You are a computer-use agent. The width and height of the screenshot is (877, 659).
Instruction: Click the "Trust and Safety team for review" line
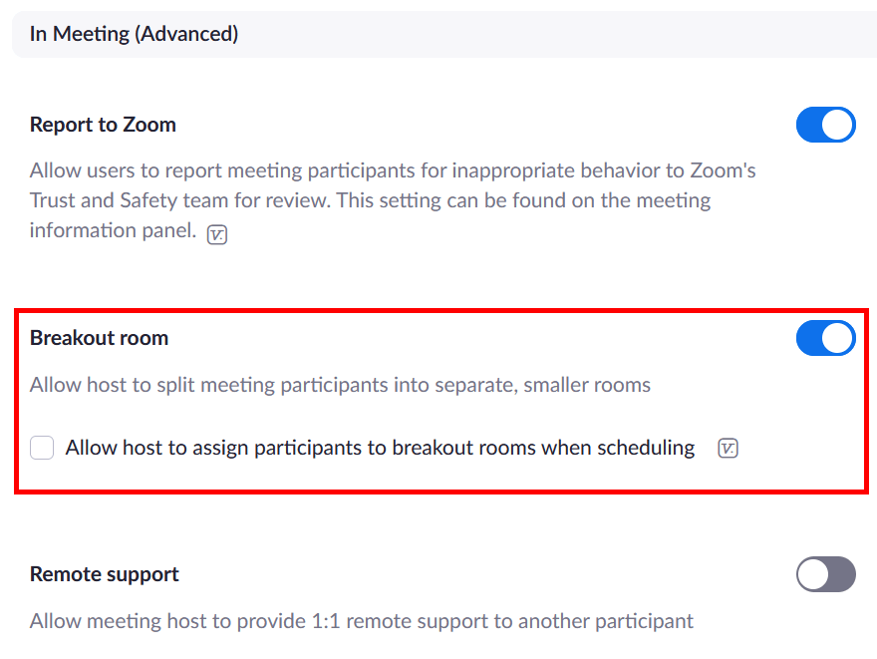(369, 200)
